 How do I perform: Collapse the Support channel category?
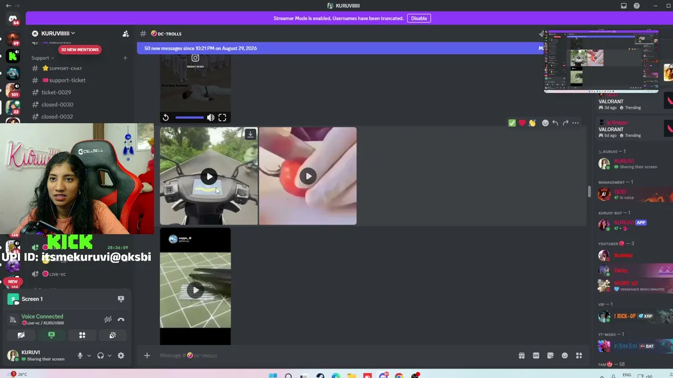click(43, 58)
